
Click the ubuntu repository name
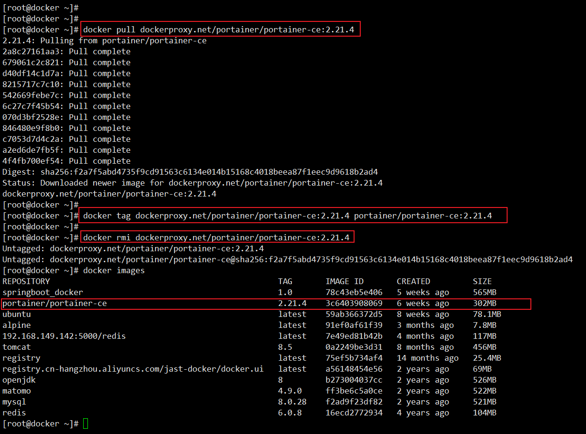(17, 314)
